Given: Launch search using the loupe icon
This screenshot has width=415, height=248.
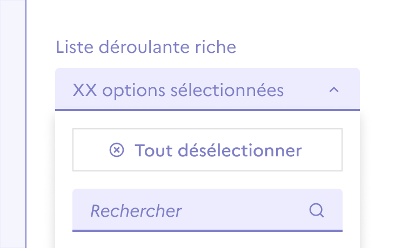Looking at the screenshot, I should (x=316, y=210).
